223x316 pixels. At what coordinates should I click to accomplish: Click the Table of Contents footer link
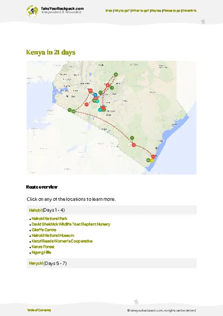click(x=39, y=310)
